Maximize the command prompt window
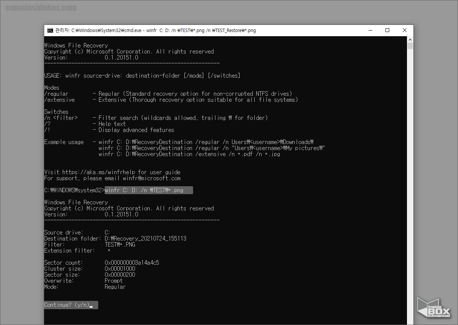This screenshot has width=458, height=325. tap(387, 31)
